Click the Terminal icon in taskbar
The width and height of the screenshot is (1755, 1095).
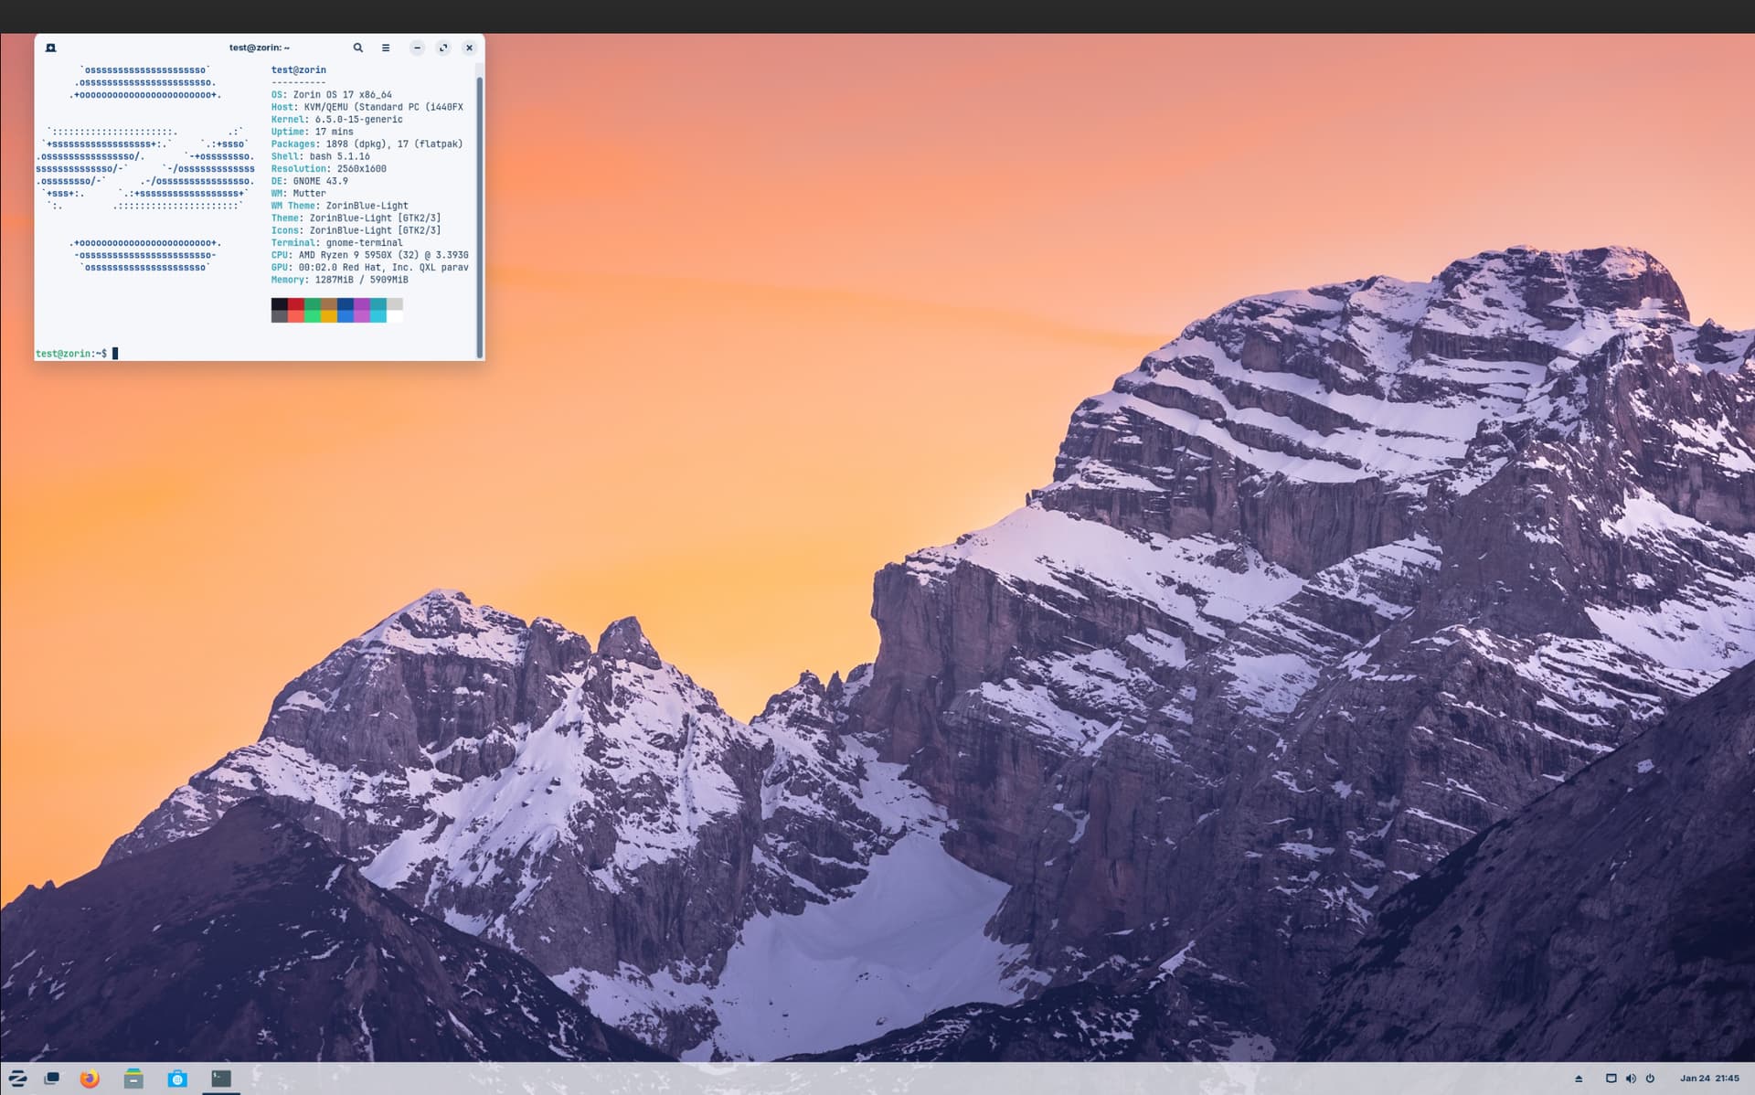click(x=221, y=1079)
